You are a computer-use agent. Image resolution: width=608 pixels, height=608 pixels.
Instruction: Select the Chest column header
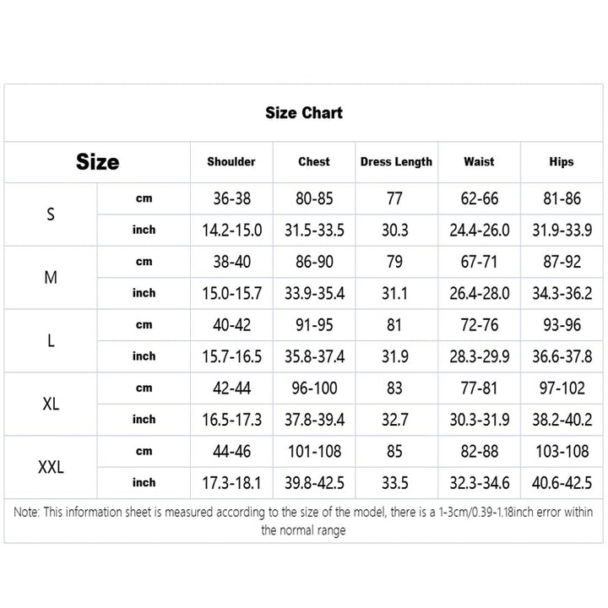pos(314,161)
